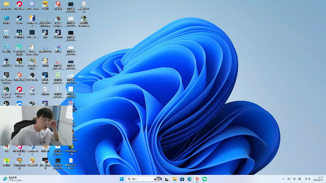Open Task View from the taskbar
The height and width of the screenshot is (183, 326).
point(167,179)
